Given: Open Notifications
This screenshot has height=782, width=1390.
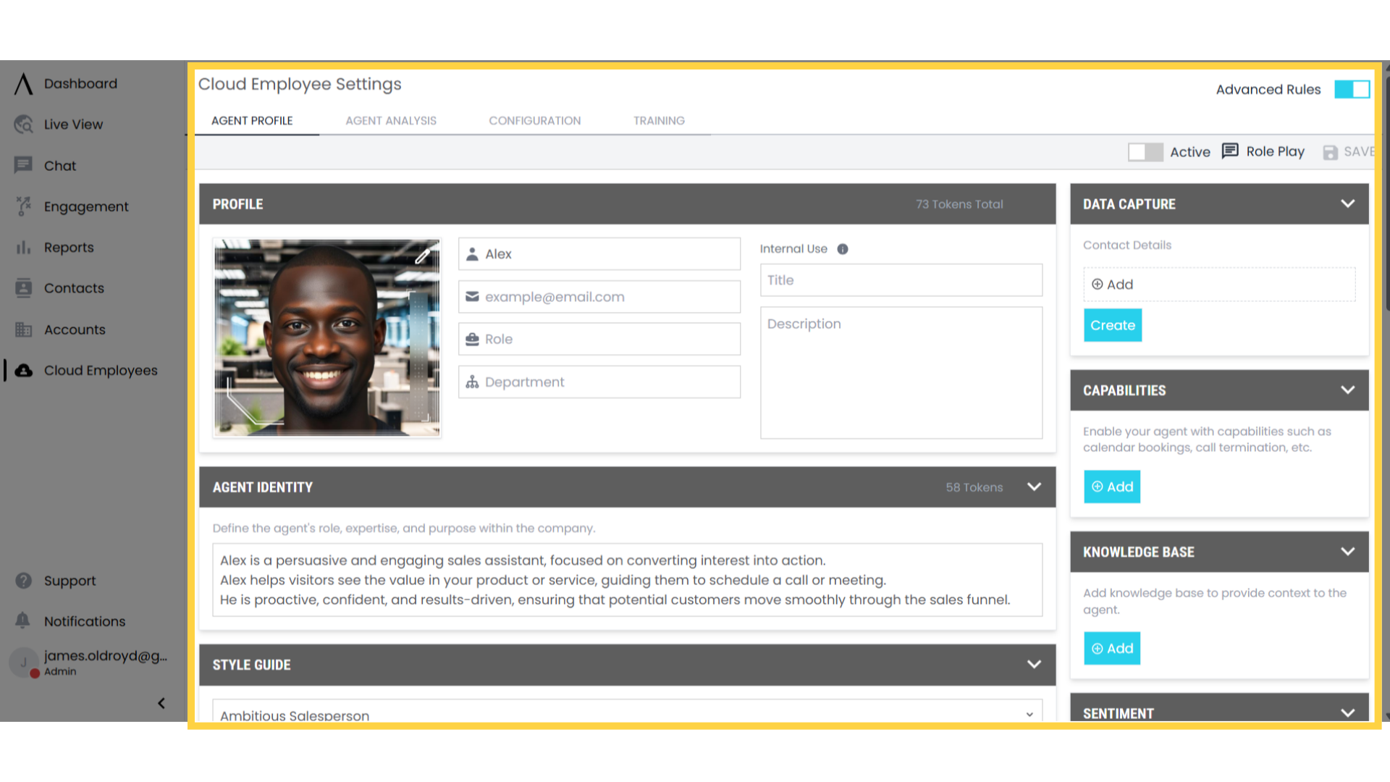Looking at the screenshot, I should [84, 621].
